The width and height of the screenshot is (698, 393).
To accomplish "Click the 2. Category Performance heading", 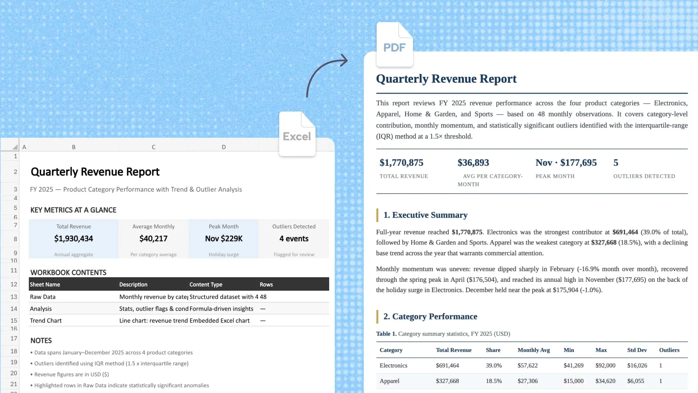I will [x=430, y=316].
